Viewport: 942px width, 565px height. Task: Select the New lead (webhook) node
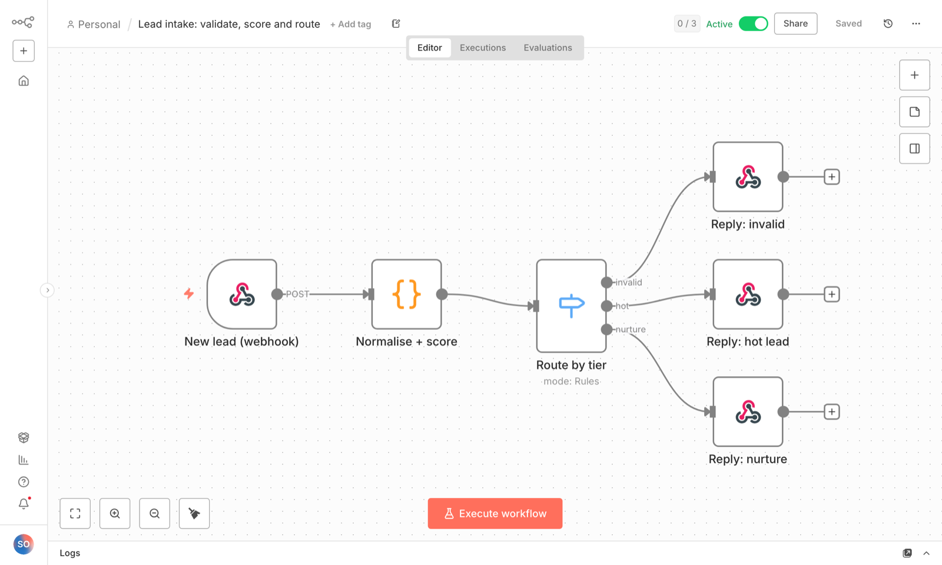click(242, 294)
